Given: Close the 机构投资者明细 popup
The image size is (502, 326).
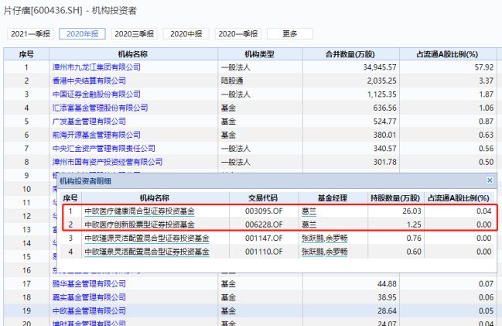Looking at the screenshot, I should coord(489,180).
